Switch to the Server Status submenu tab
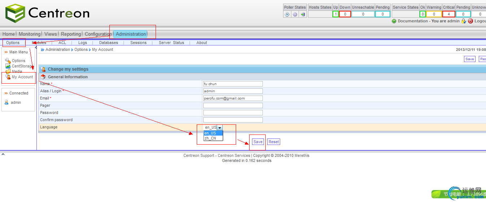Screen dimensions: 486x203 coord(172,43)
